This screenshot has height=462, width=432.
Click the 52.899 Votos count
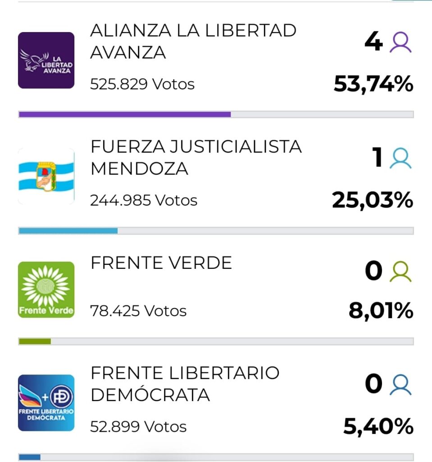click(x=138, y=426)
